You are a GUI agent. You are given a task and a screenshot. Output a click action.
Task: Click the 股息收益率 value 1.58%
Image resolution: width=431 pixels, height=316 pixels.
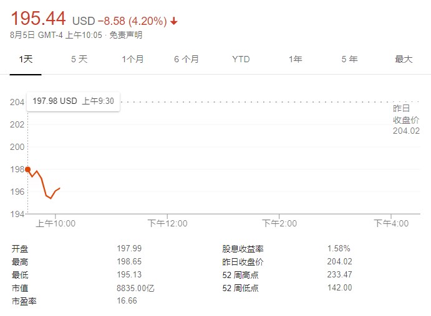(339, 248)
